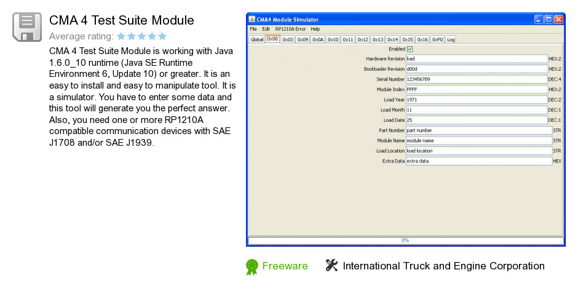Select the 0x09 tab
The image size is (578, 294).
tap(303, 39)
